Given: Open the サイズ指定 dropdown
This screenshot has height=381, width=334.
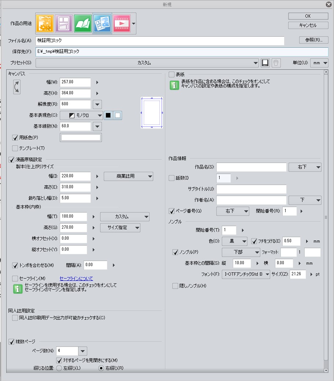Looking at the screenshot, I should pos(120,228).
